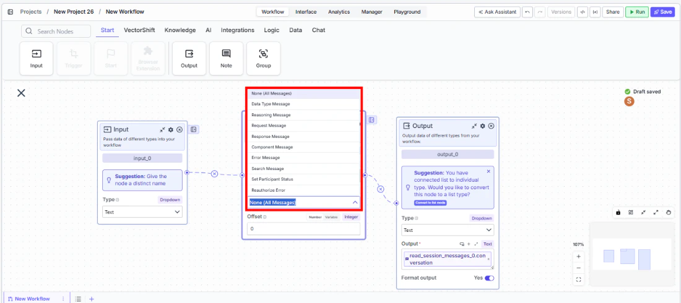Remove the edge between Input and middle node
Screen dimensions: 681x303
coord(214,174)
